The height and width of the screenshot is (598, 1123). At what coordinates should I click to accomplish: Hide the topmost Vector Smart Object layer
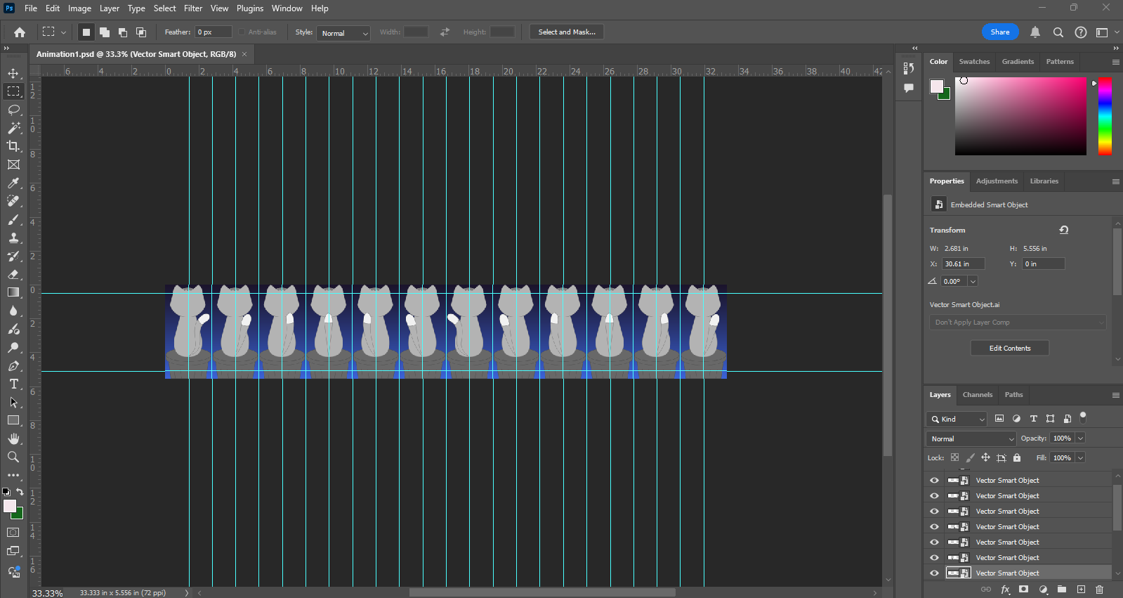pos(934,481)
